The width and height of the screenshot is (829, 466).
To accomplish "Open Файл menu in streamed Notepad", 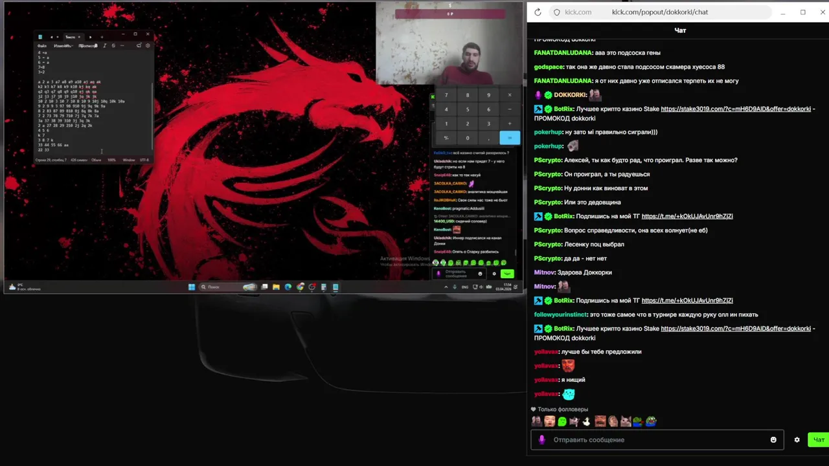I will [x=42, y=46].
